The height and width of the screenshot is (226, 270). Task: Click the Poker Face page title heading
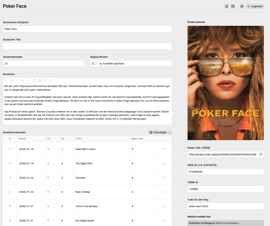pyautogui.click(x=15, y=6)
